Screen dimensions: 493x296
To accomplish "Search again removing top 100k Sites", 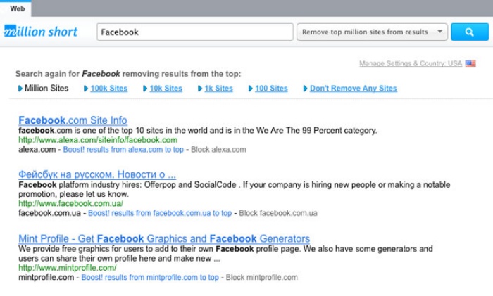I will click(x=108, y=89).
